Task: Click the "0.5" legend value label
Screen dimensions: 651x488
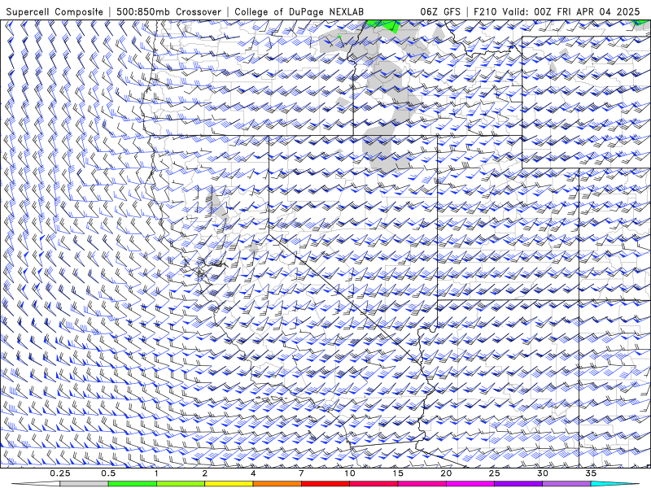Action: pyautogui.click(x=108, y=473)
